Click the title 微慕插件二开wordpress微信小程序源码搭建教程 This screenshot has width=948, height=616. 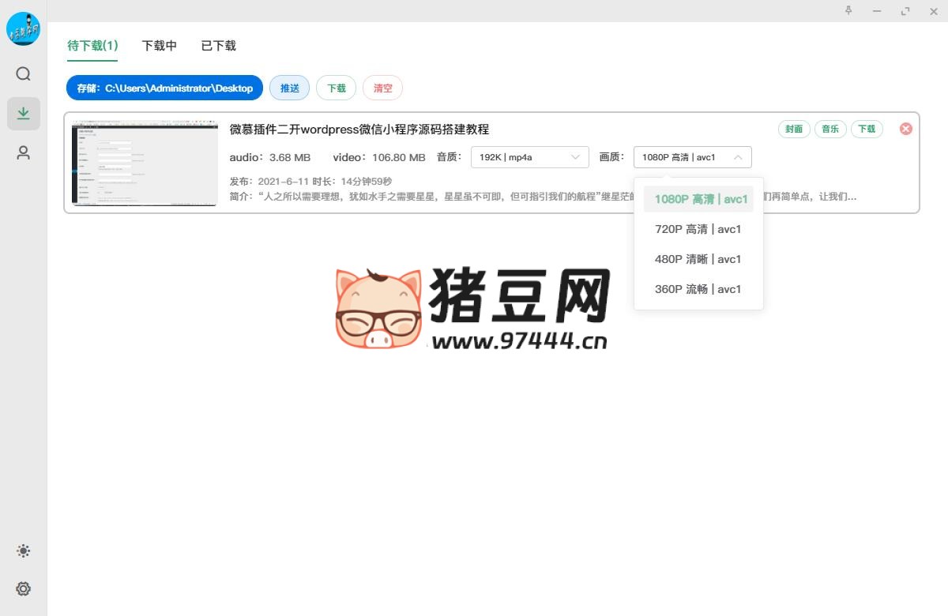359,130
